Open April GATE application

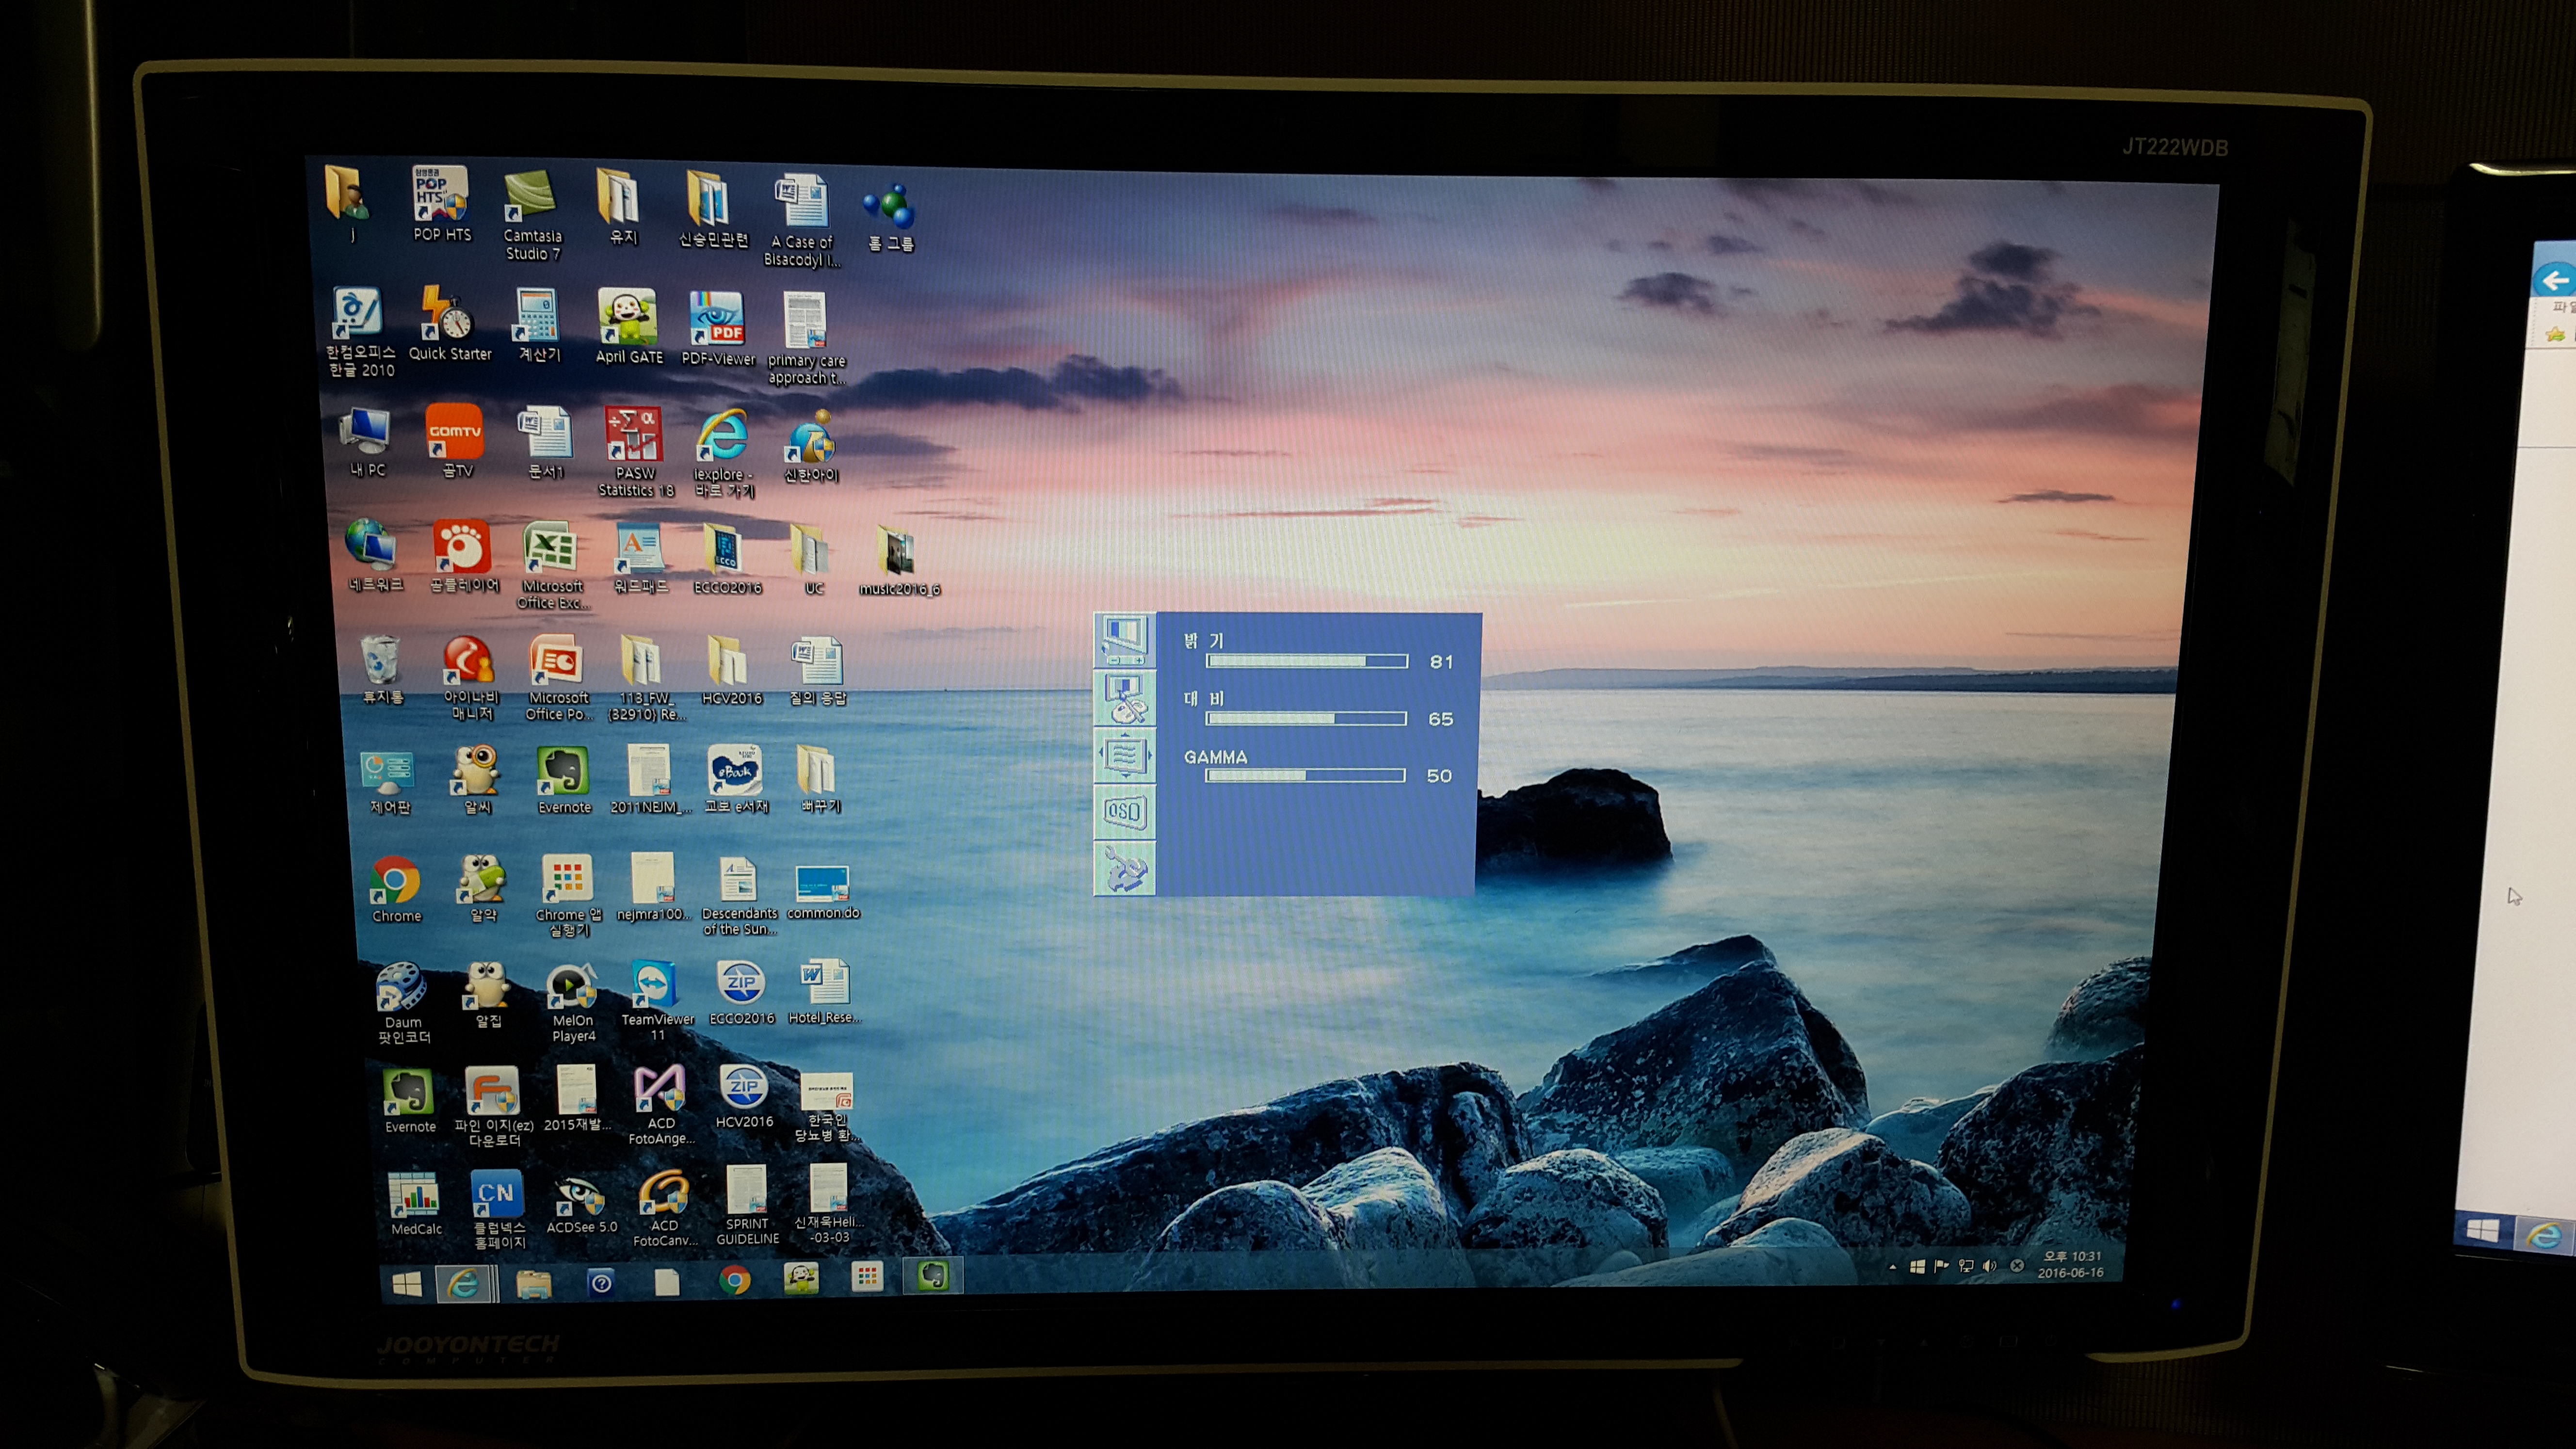[x=629, y=326]
